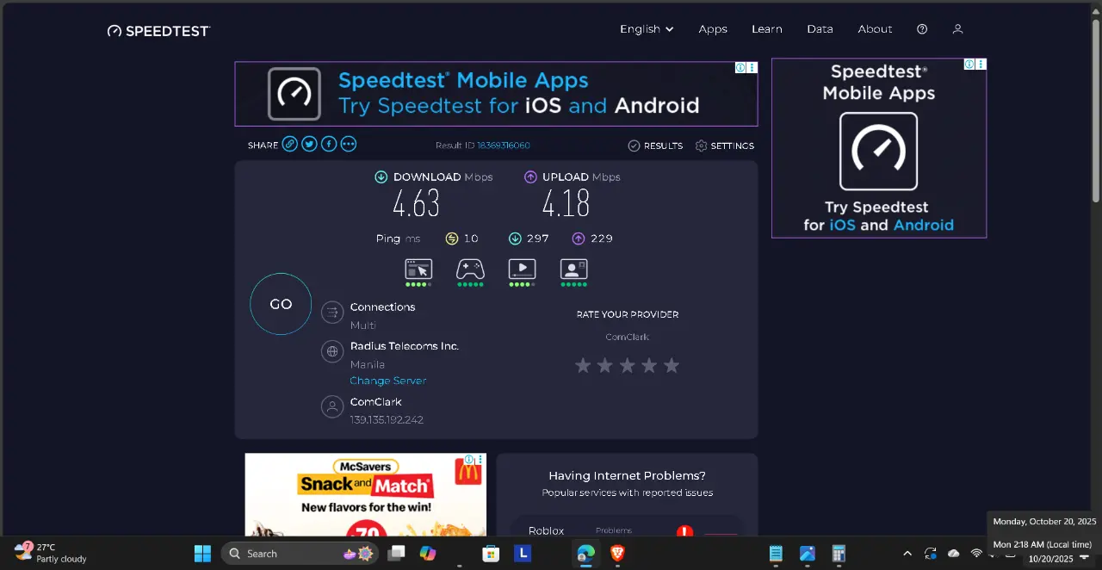Click the IP address 139.135.192.242
This screenshot has height=570, width=1102.
[x=387, y=420]
